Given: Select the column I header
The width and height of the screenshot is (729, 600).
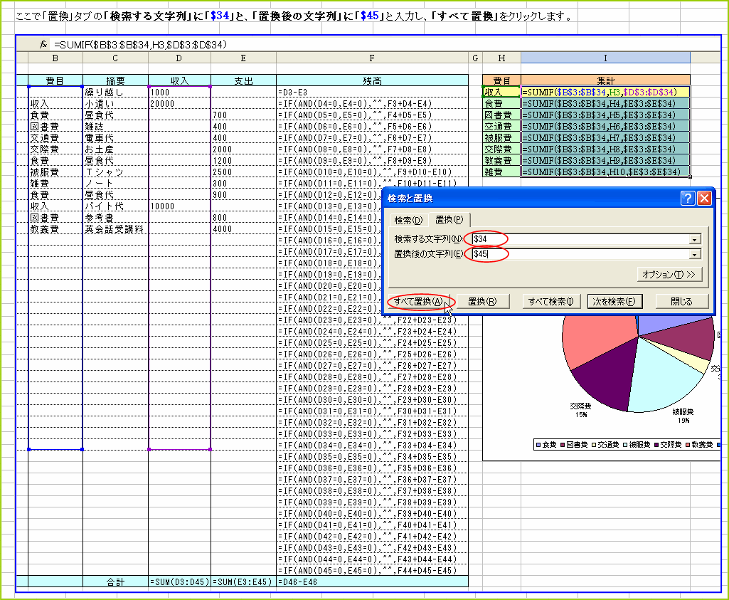Looking at the screenshot, I should pos(605,57).
